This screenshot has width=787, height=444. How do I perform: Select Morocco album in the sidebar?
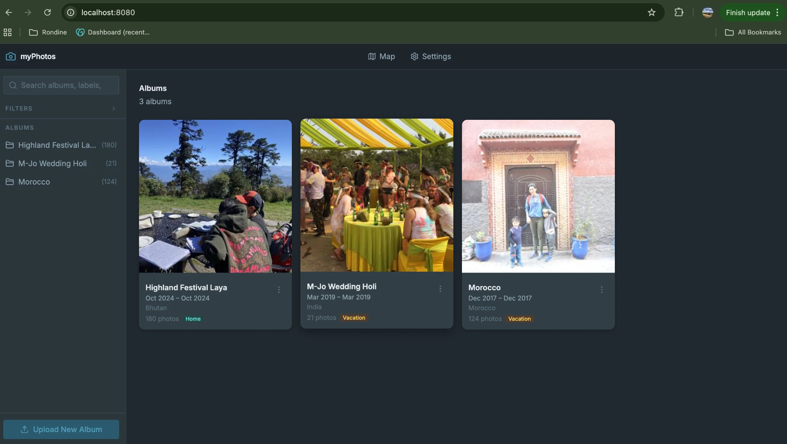[x=61, y=181]
